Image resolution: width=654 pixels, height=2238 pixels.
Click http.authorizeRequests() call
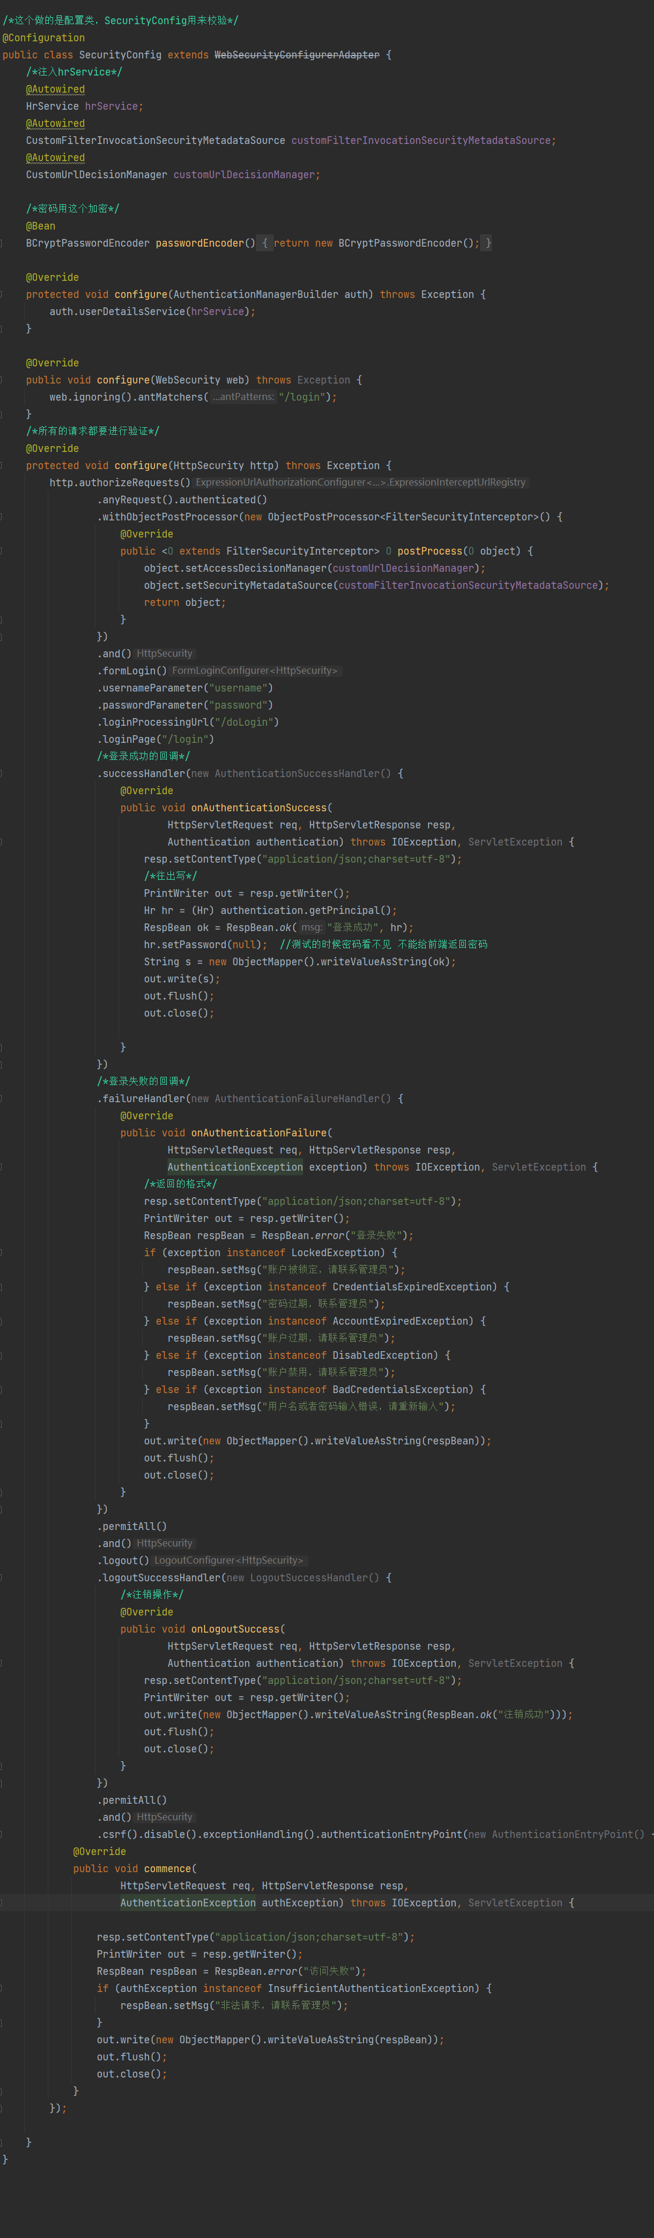pyautogui.click(x=120, y=482)
